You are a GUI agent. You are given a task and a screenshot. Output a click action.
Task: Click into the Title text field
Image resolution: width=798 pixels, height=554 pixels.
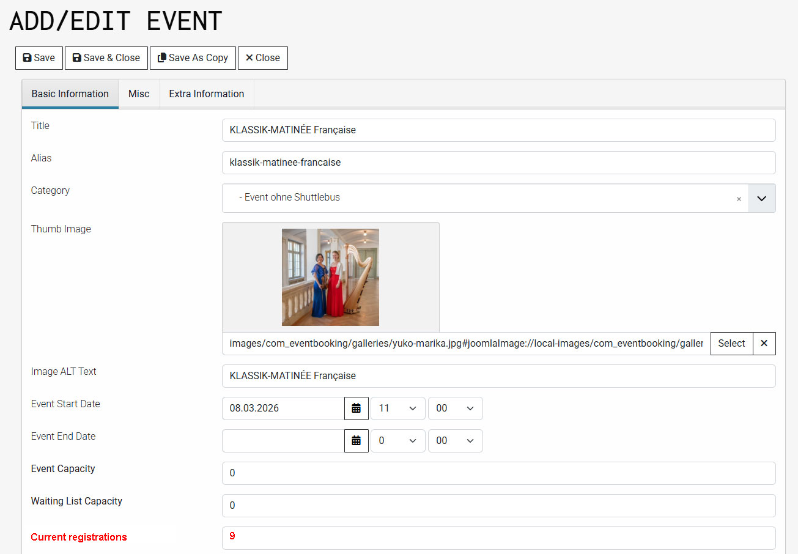(498, 130)
